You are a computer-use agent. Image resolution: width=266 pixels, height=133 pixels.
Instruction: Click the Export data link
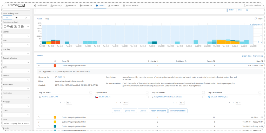(x=246, y=56)
